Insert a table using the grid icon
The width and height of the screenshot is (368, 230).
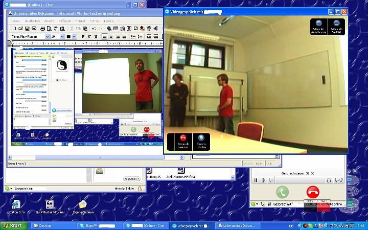(x=116, y=29)
